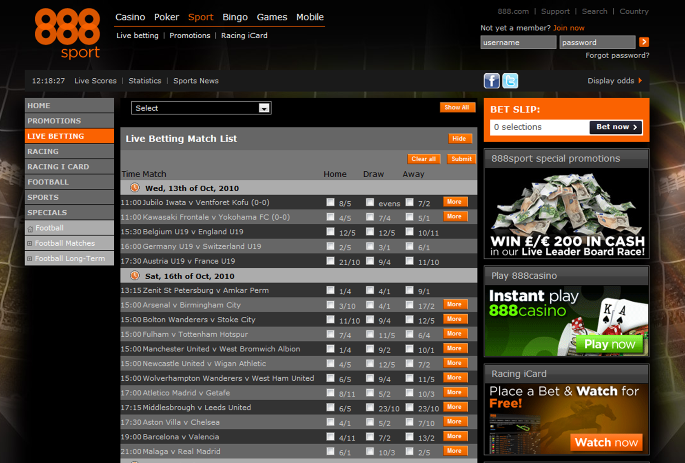Viewport: 685px width, 463px height.
Task: Click the clock icon beside Sat, 16th of Oct
Action: tap(135, 276)
